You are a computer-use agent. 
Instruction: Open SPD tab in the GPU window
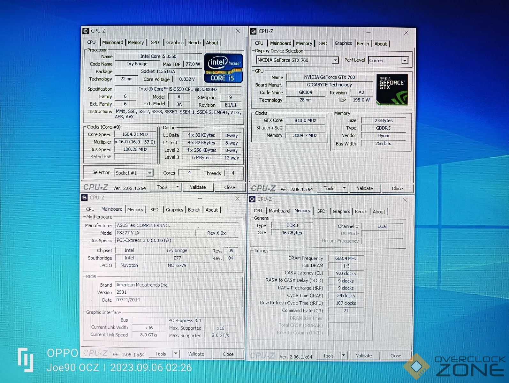(x=323, y=43)
